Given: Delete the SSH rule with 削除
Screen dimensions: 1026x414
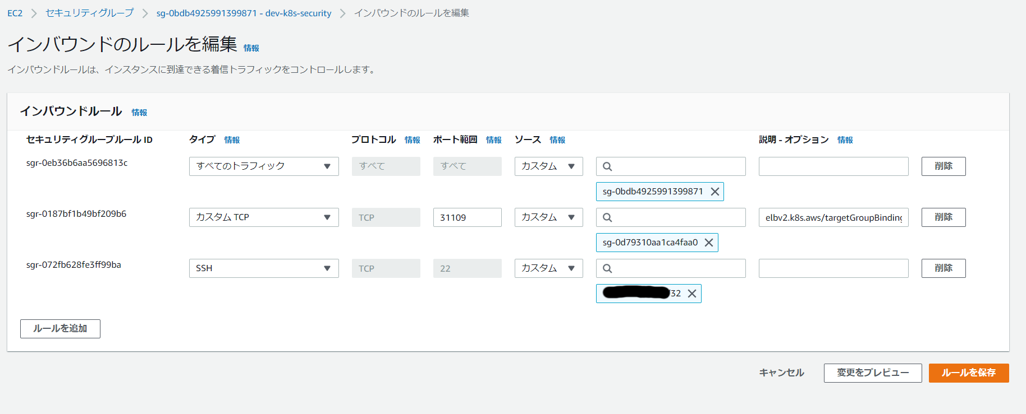Looking at the screenshot, I should click(x=943, y=268).
